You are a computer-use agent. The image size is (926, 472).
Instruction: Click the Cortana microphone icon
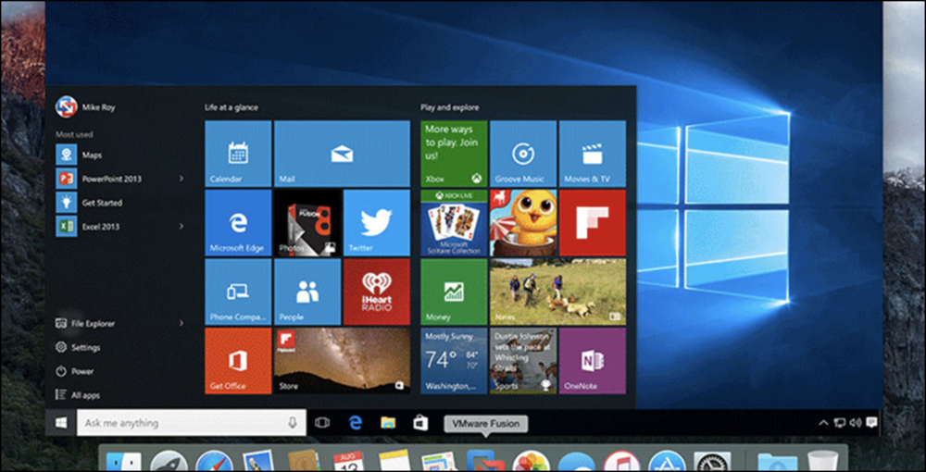292,422
